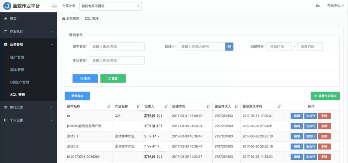Switch language with the En link
The width and height of the screenshot is (348, 163).
[318, 6]
